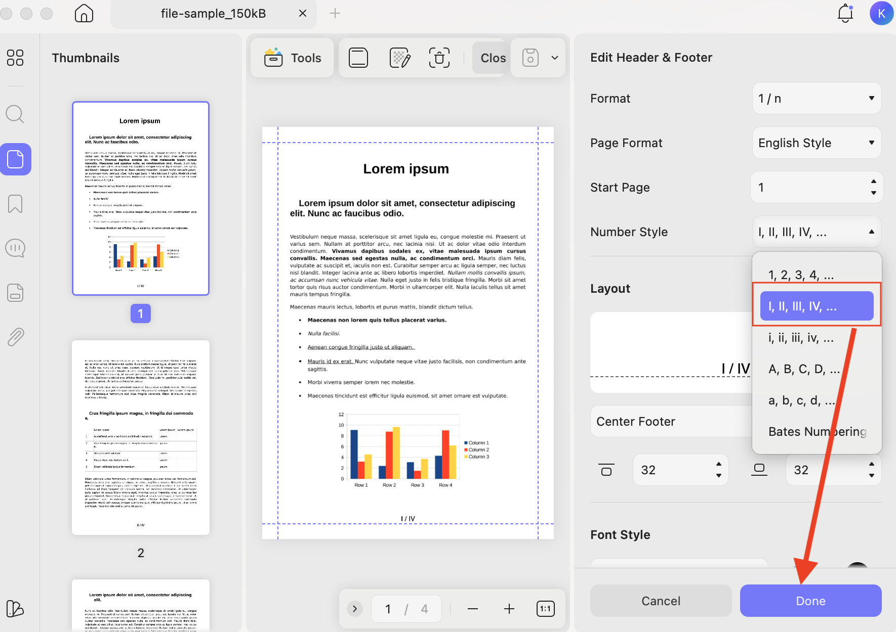Increase the bottom margin value
This screenshot has width=896, height=632.
pyautogui.click(x=872, y=464)
